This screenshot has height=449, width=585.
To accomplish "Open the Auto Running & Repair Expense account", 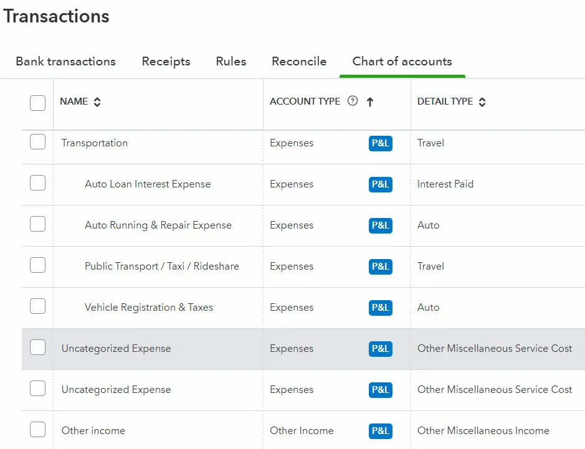I will pos(158,225).
